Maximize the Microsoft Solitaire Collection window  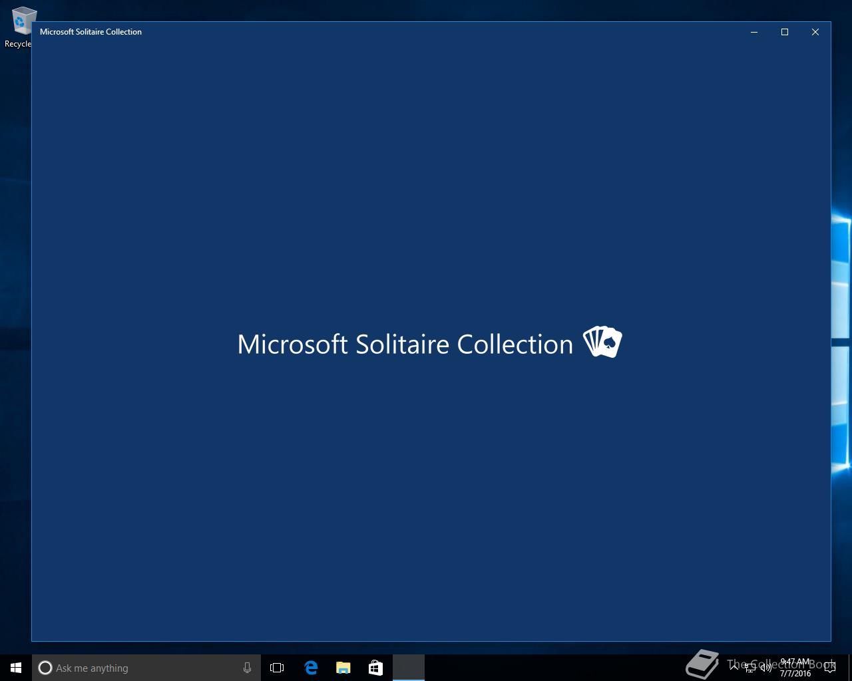point(785,32)
